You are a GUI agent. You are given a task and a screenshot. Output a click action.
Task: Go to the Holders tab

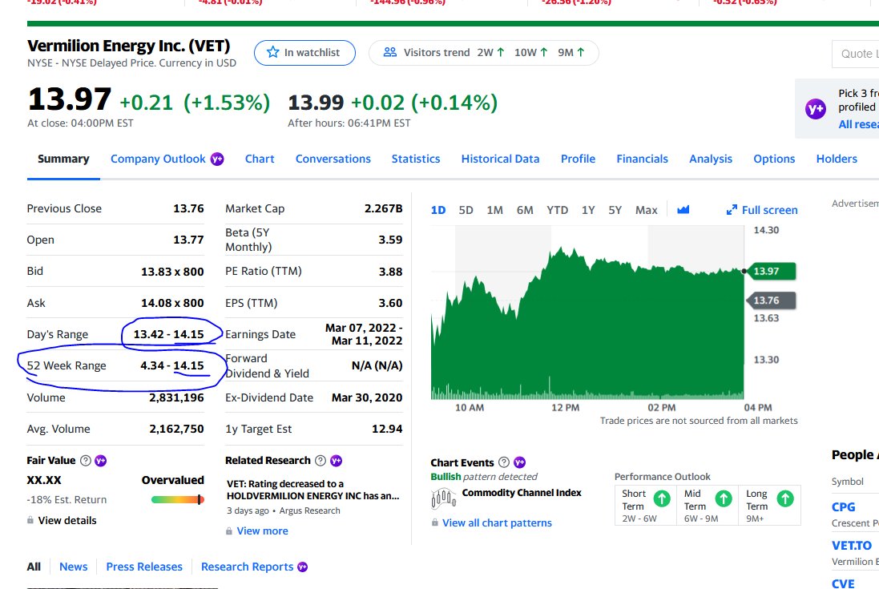pos(837,159)
